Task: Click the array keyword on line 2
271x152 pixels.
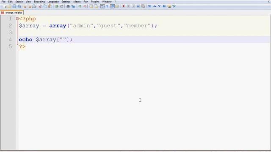Action: pyautogui.click(x=58, y=26)
